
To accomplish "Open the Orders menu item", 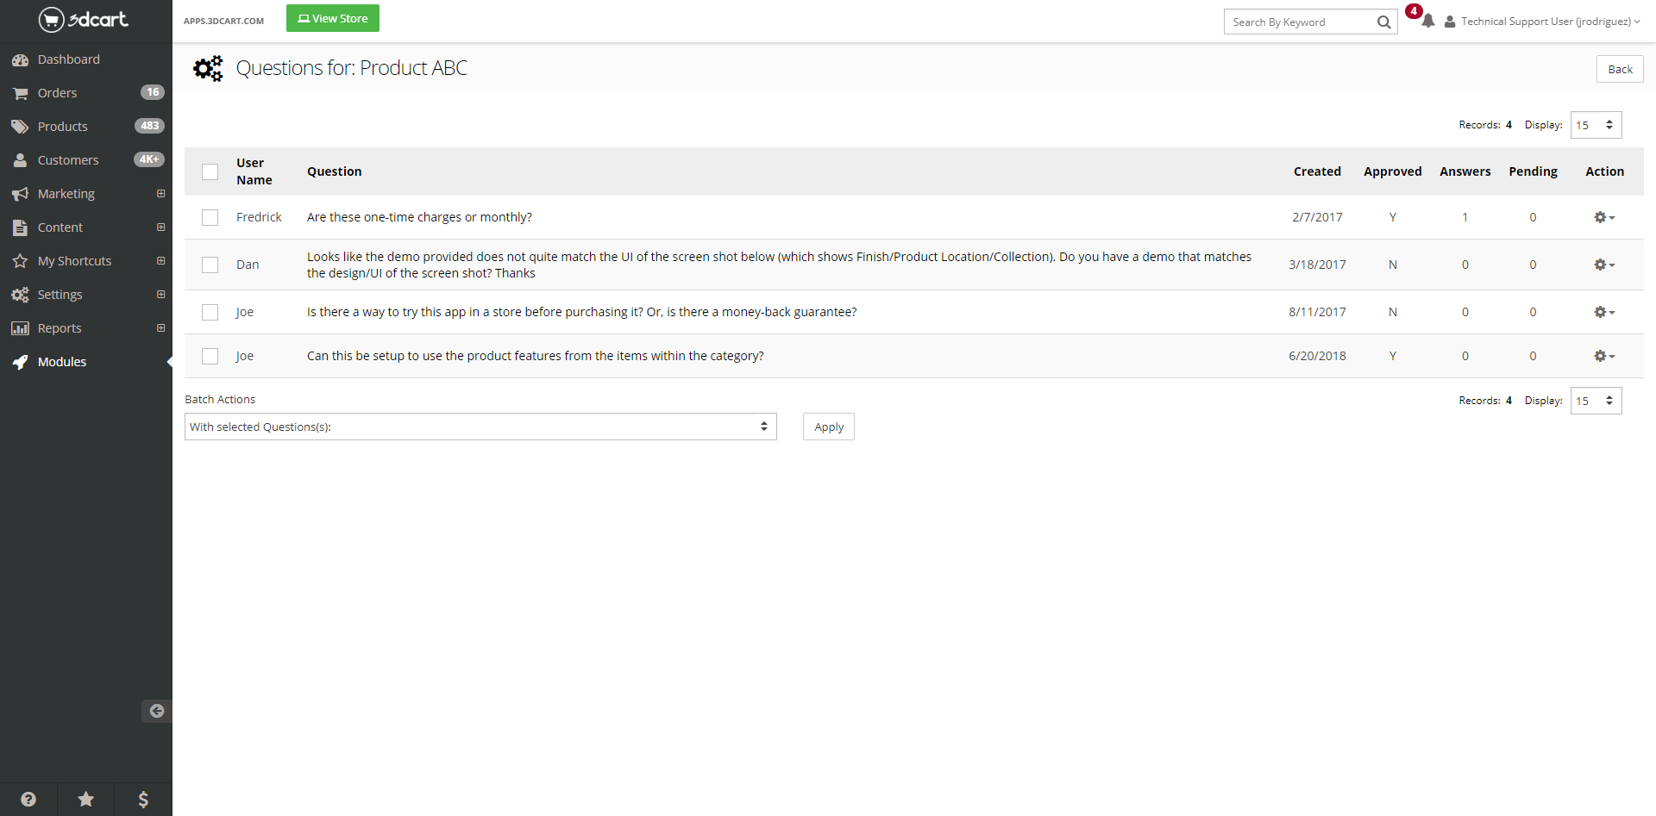I will tap(57, 93).
